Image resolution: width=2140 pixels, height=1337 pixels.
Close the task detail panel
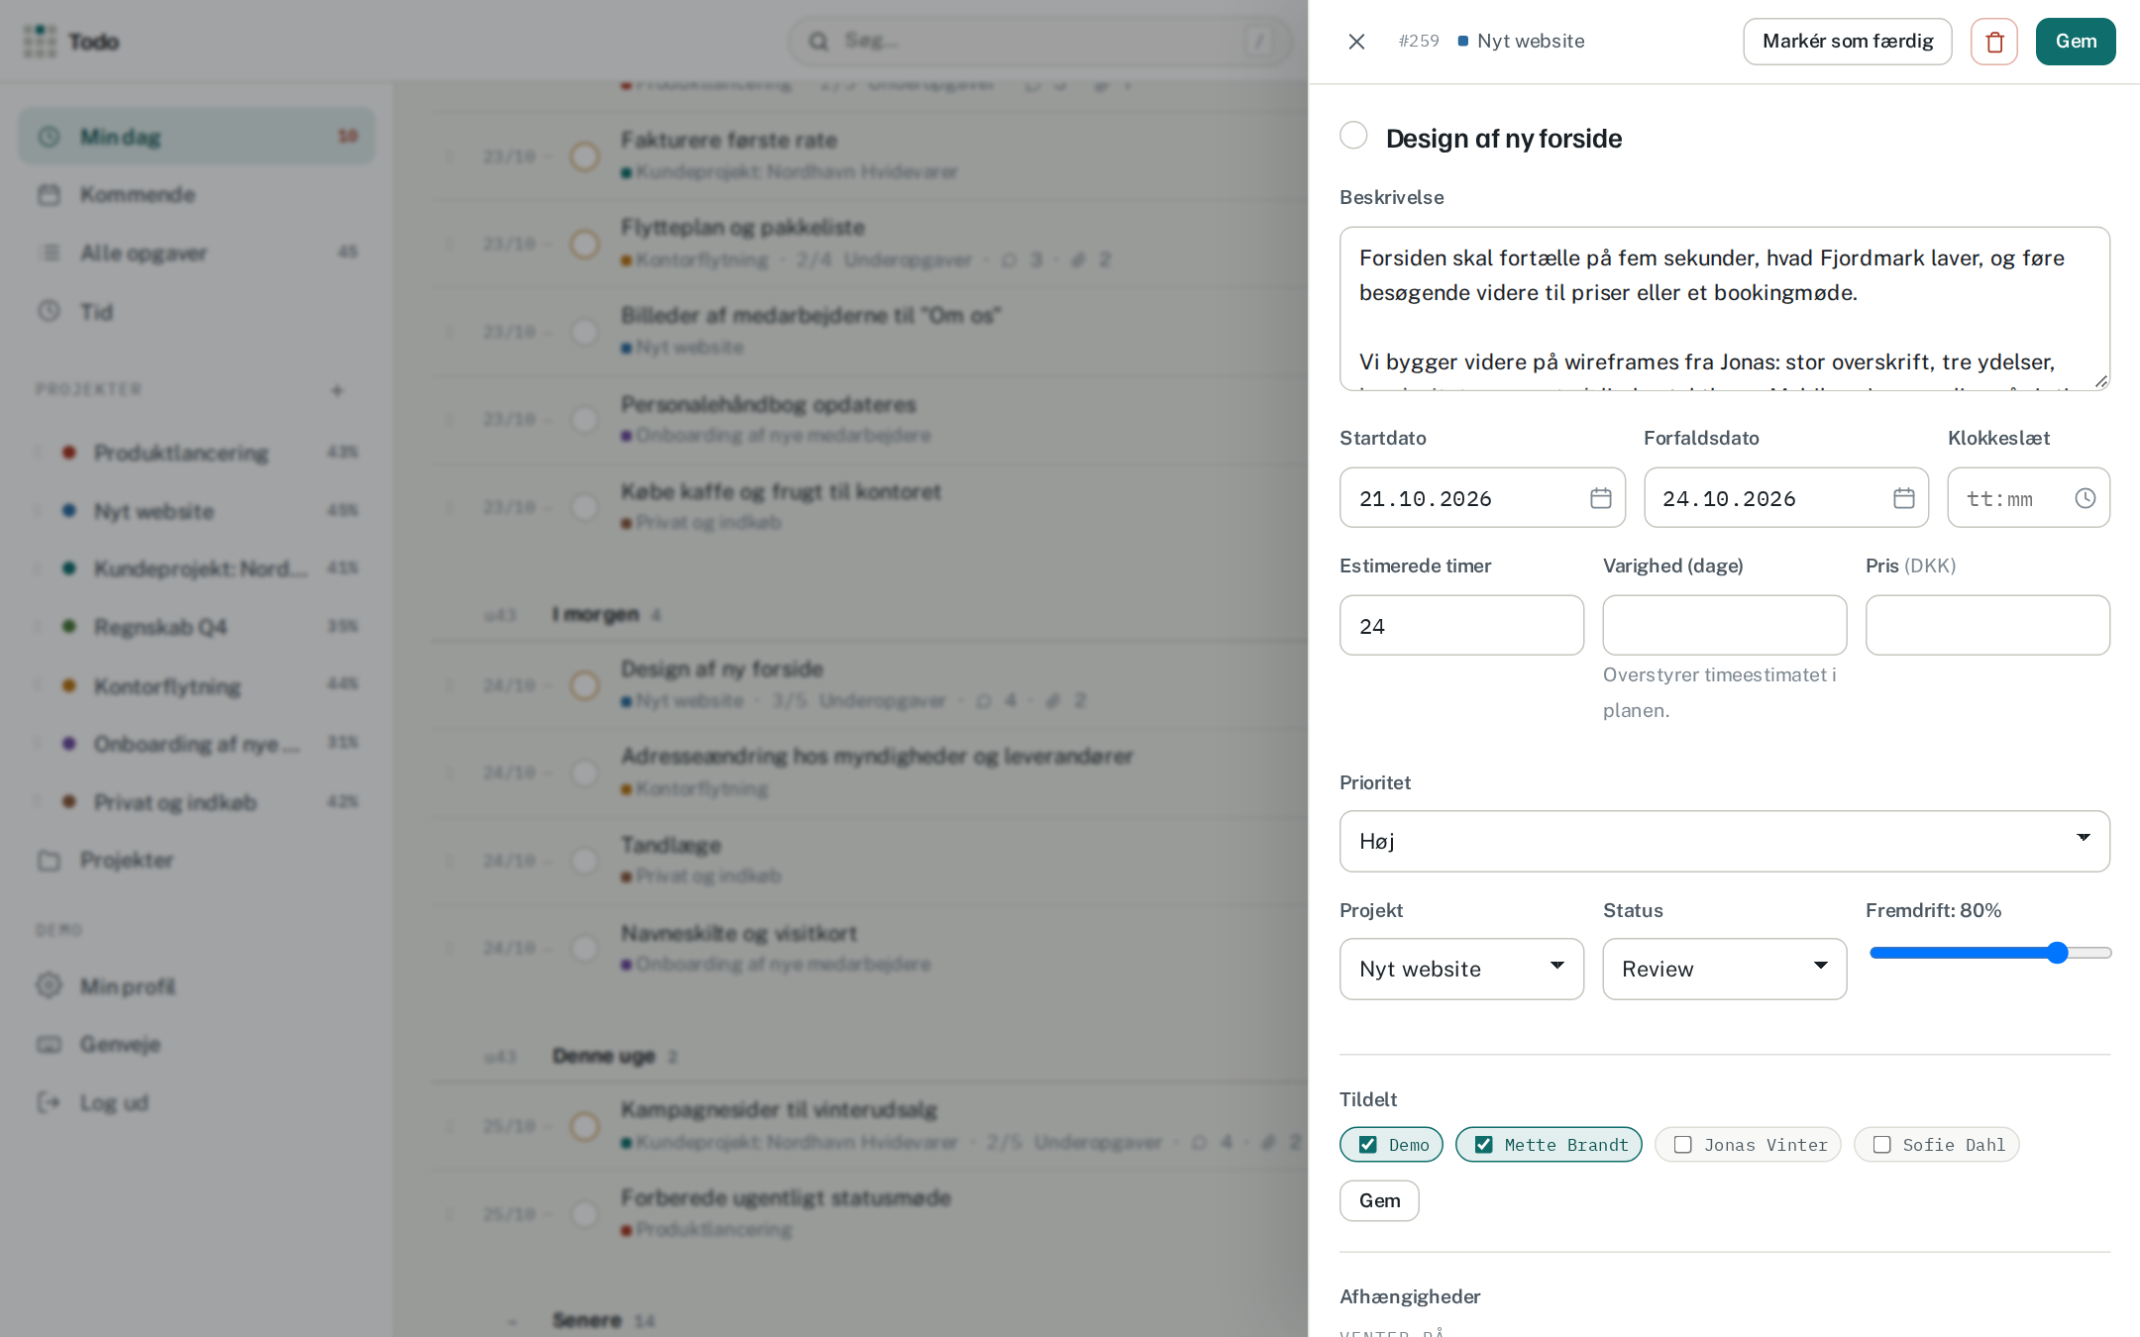[x=1356, y=42]
